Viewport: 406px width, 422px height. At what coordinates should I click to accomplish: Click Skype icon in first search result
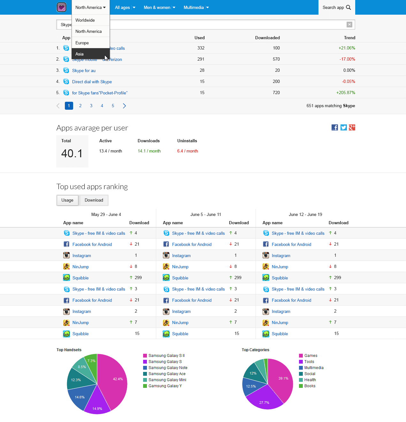click(x=66, y=48)
